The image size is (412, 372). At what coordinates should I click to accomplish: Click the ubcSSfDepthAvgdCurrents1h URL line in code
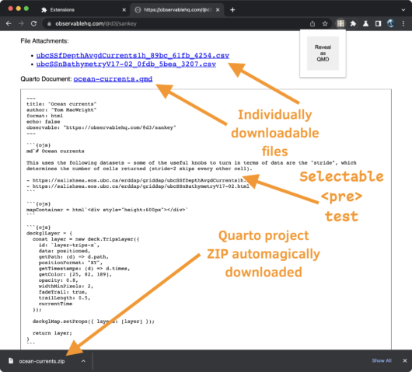coord(137,180)
